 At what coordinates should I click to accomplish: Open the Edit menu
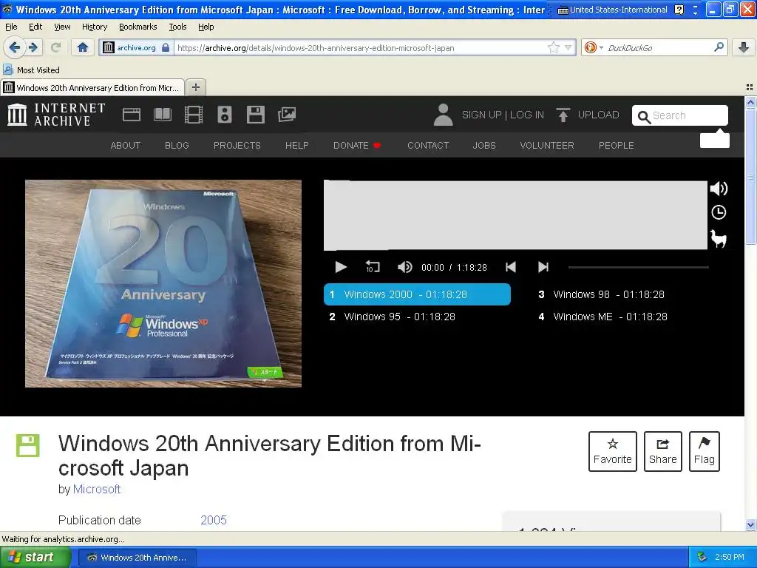point(35,27)
